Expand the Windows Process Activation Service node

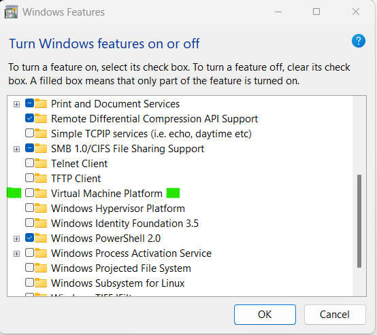[x=16, y=254]
